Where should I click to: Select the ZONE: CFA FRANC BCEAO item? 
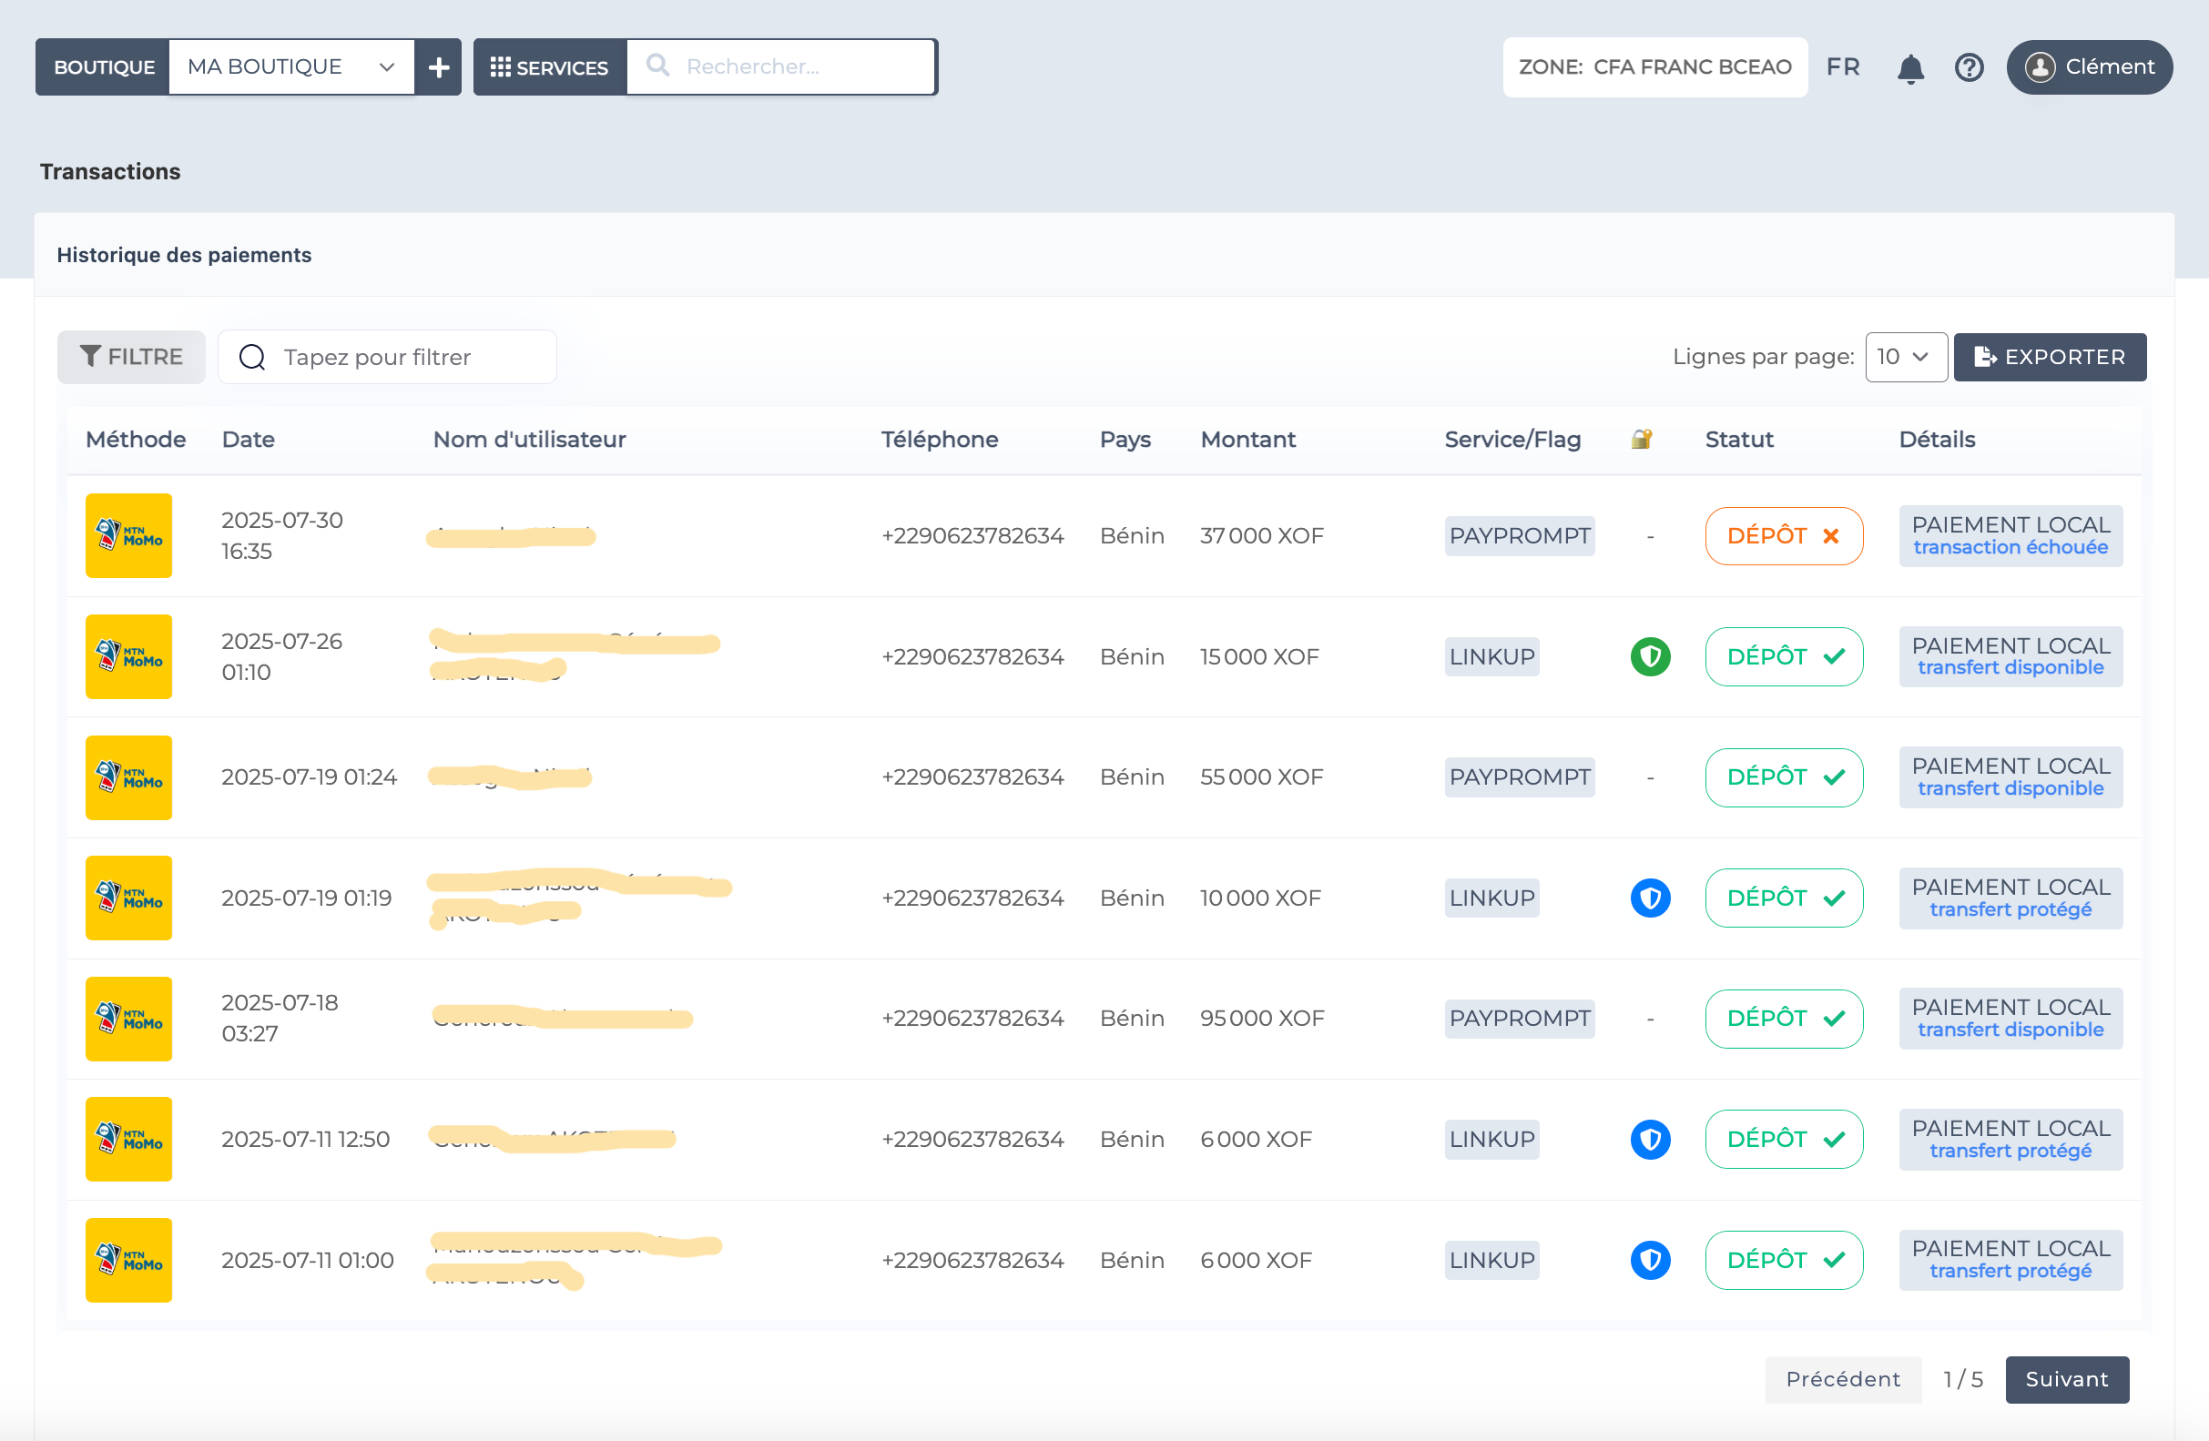(x=1654, y=66)
